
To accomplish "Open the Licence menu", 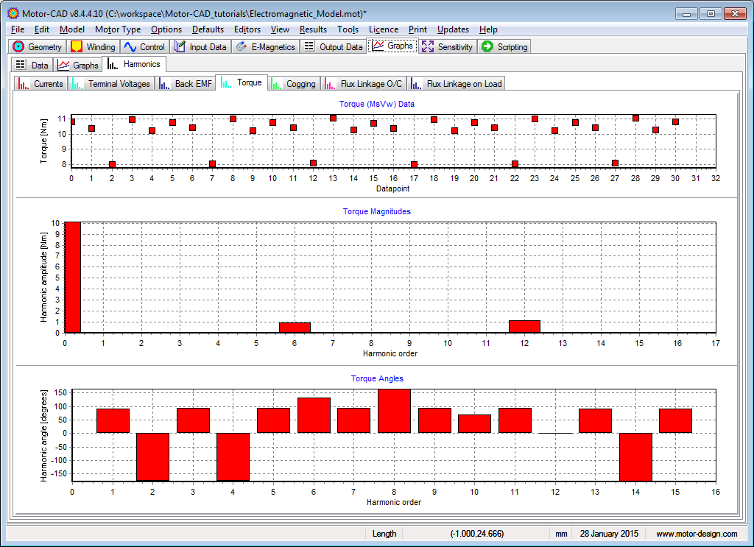I will [x=383, y=29].
